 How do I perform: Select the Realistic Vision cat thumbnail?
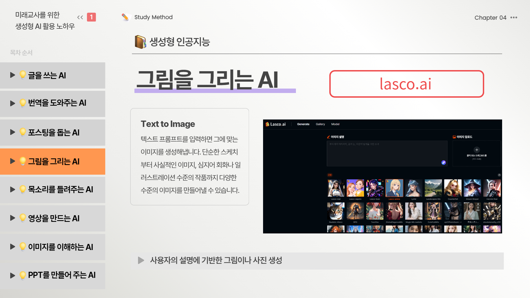click(336, 211)
